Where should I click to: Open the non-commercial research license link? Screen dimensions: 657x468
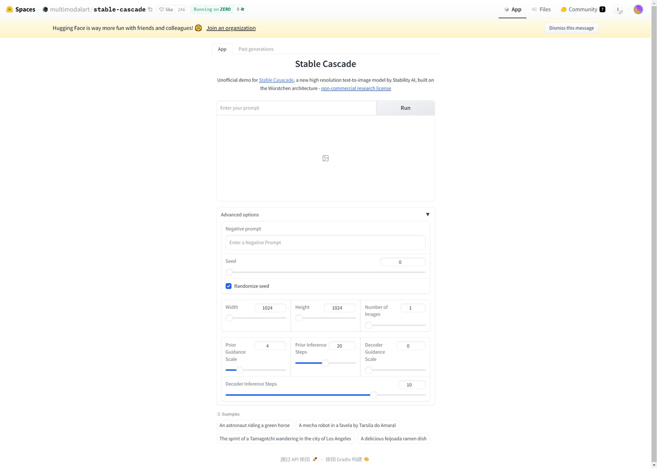pyautogui.click(x=356, y=89)
